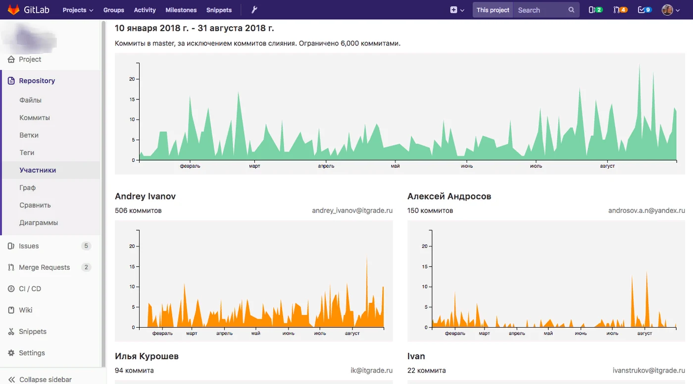Click the Repository document icon

11,81
